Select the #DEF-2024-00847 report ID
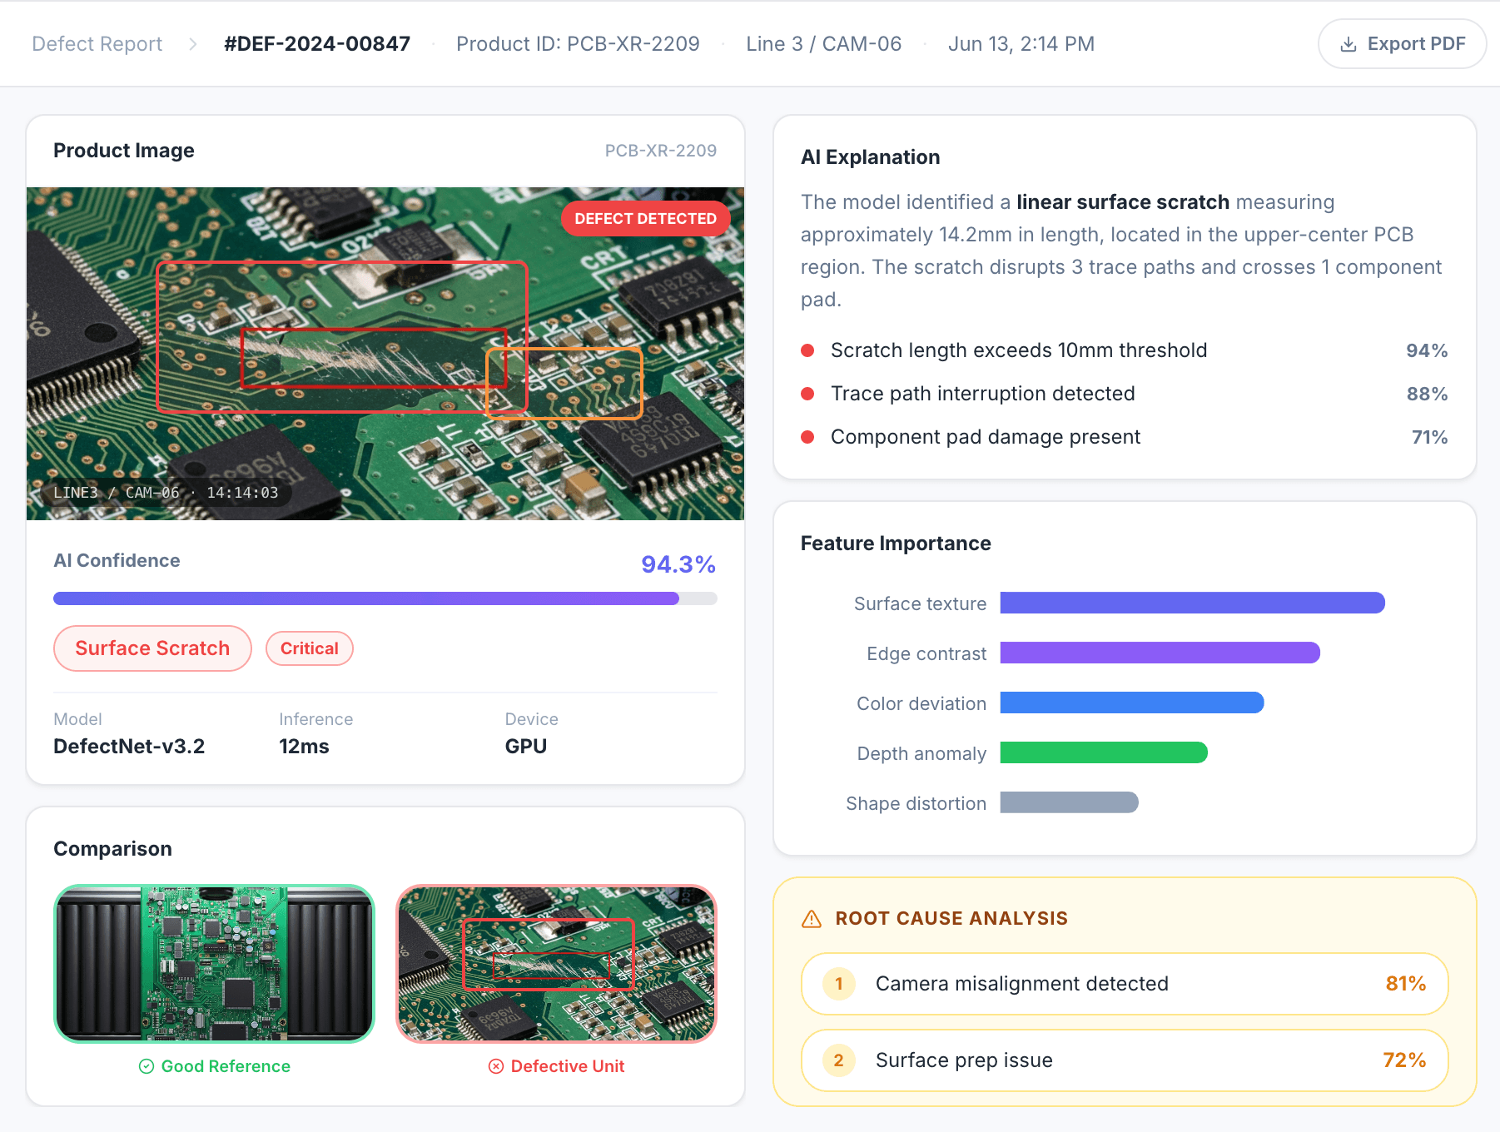Screen dimensions: 1500x1132 point(317,44)
